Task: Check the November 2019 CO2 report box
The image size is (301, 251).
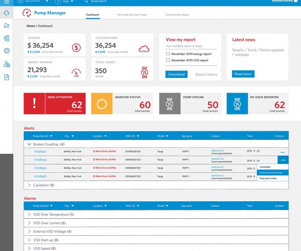Action: pyautogui.click(x=168, y=60)
